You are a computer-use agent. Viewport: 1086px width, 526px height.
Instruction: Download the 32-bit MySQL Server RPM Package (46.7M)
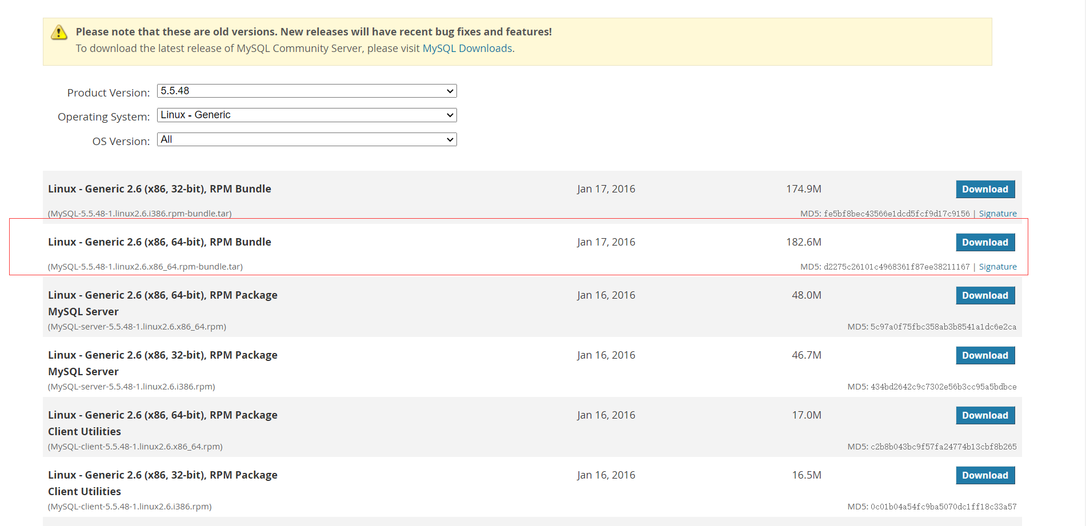click(985, 355)
